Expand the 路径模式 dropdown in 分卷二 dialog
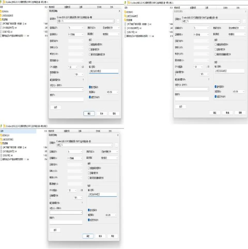The image size is (248, 249). (x=237, y=34)
